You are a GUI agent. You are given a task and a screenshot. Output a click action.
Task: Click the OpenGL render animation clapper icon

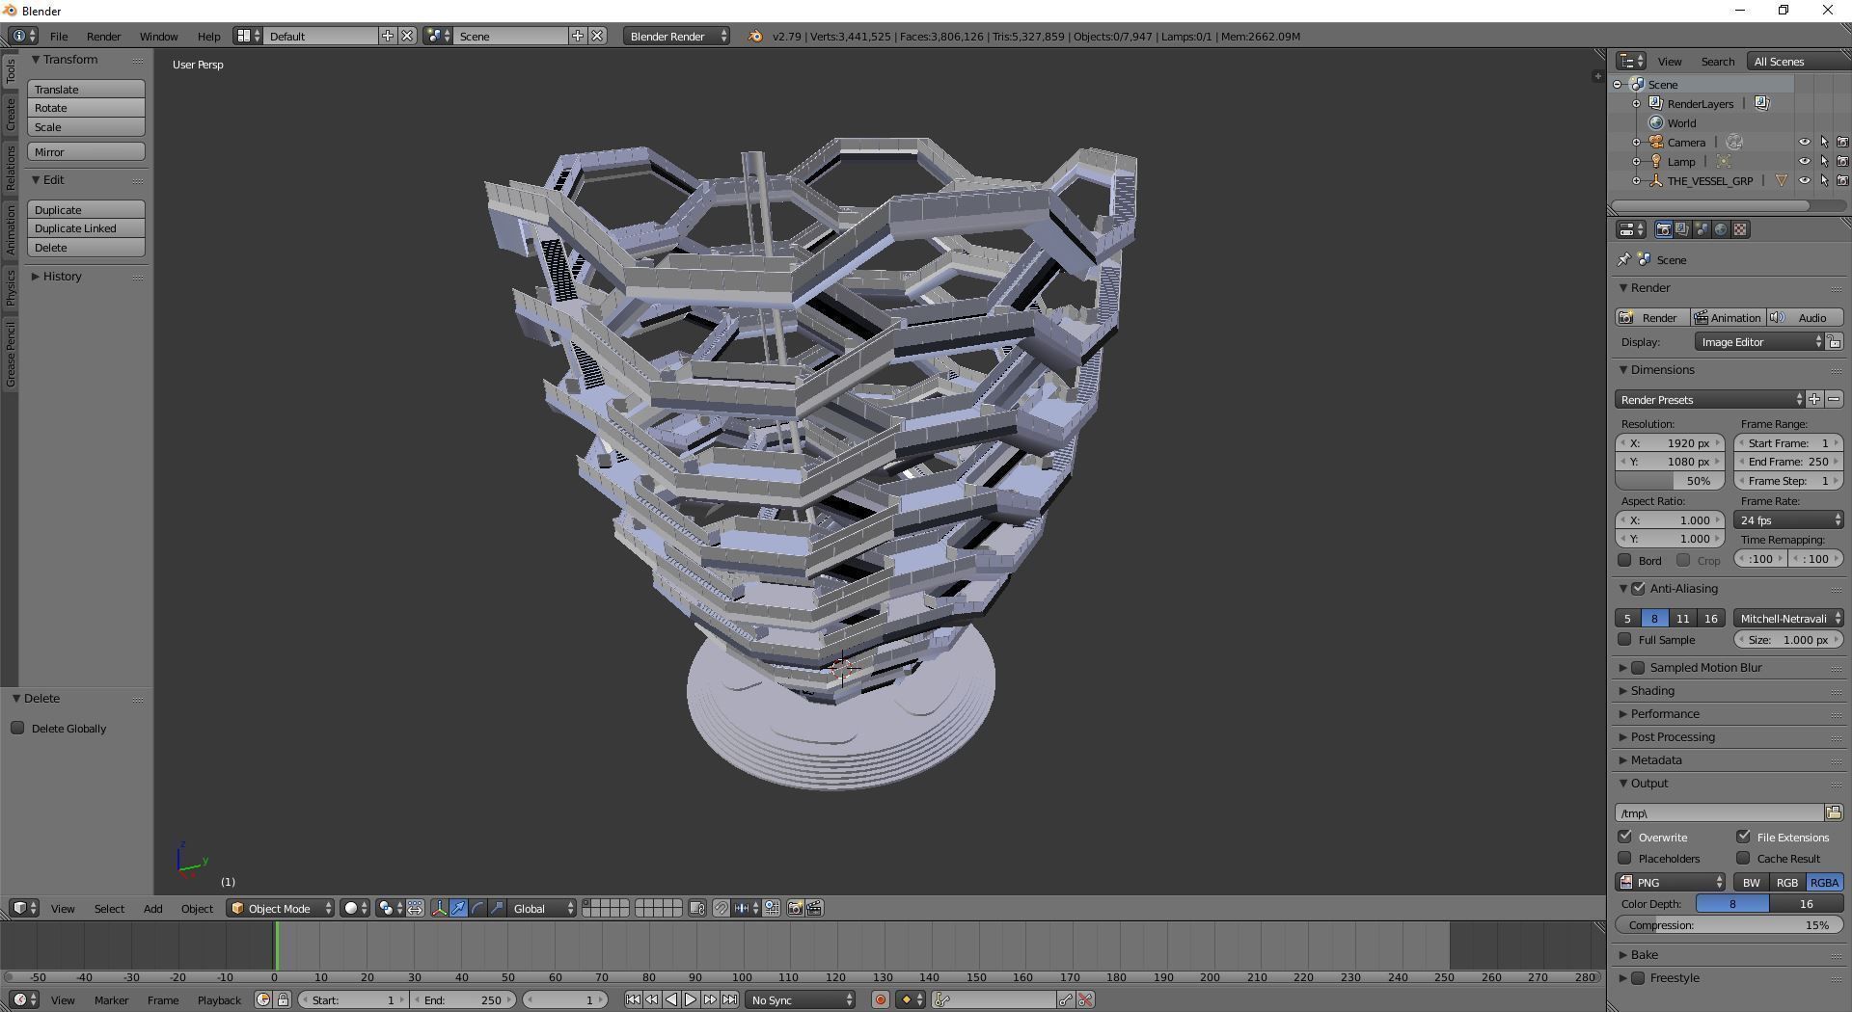815,908
